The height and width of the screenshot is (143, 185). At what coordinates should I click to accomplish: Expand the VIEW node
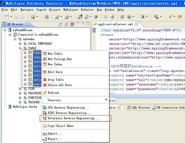(x=20, y=89)
